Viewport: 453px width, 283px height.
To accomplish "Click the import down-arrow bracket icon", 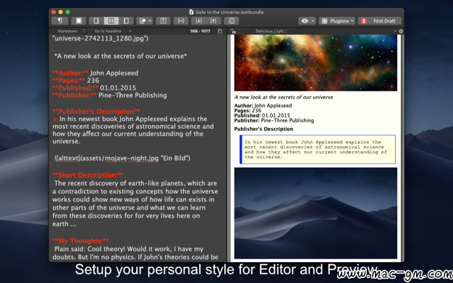I will click(x=199, y=21).
